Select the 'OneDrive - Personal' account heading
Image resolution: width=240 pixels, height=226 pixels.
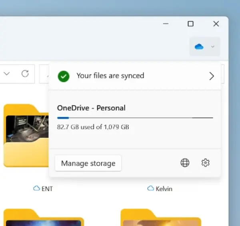click(91, 108)
